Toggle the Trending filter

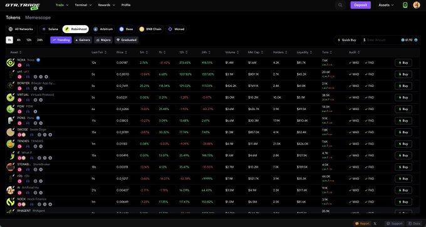[x=61, y=40]
